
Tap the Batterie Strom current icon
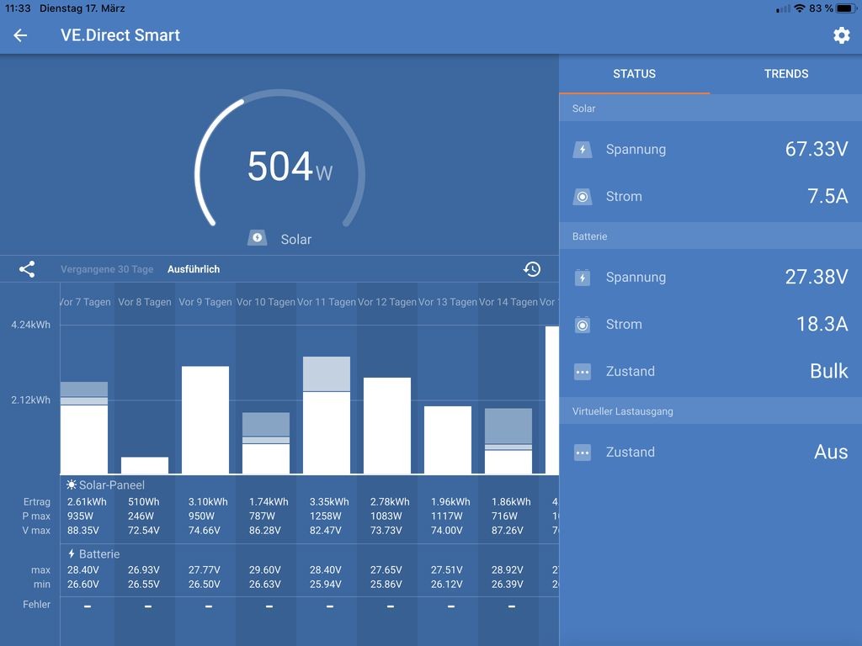click(583, 325)
